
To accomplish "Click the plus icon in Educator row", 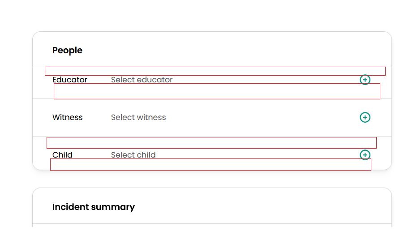I will click(x=365, y=80).
